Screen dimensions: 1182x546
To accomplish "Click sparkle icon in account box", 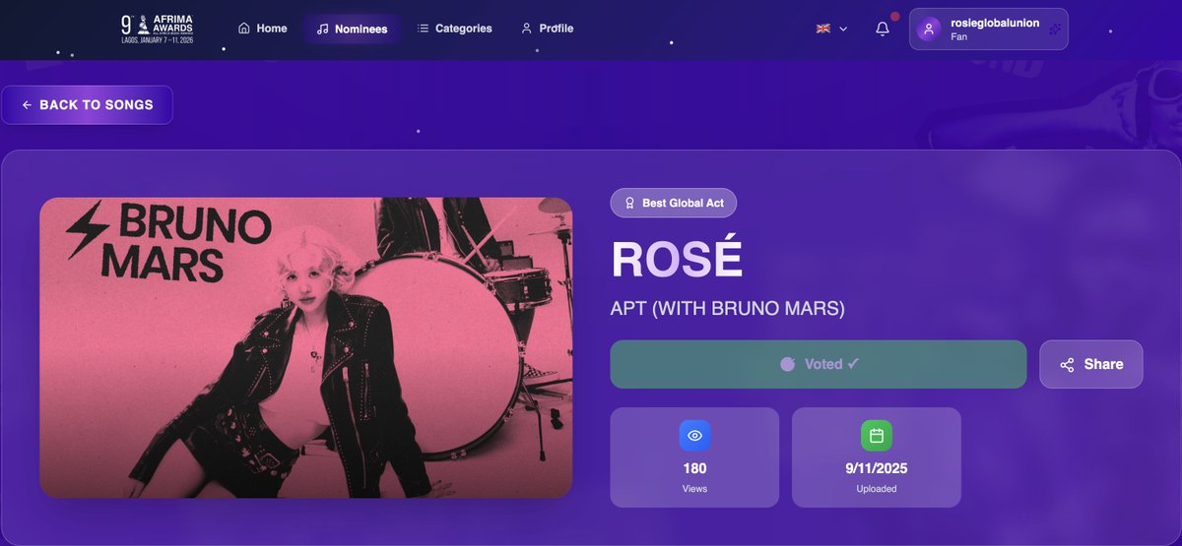I will click(x=1054, y=29).
